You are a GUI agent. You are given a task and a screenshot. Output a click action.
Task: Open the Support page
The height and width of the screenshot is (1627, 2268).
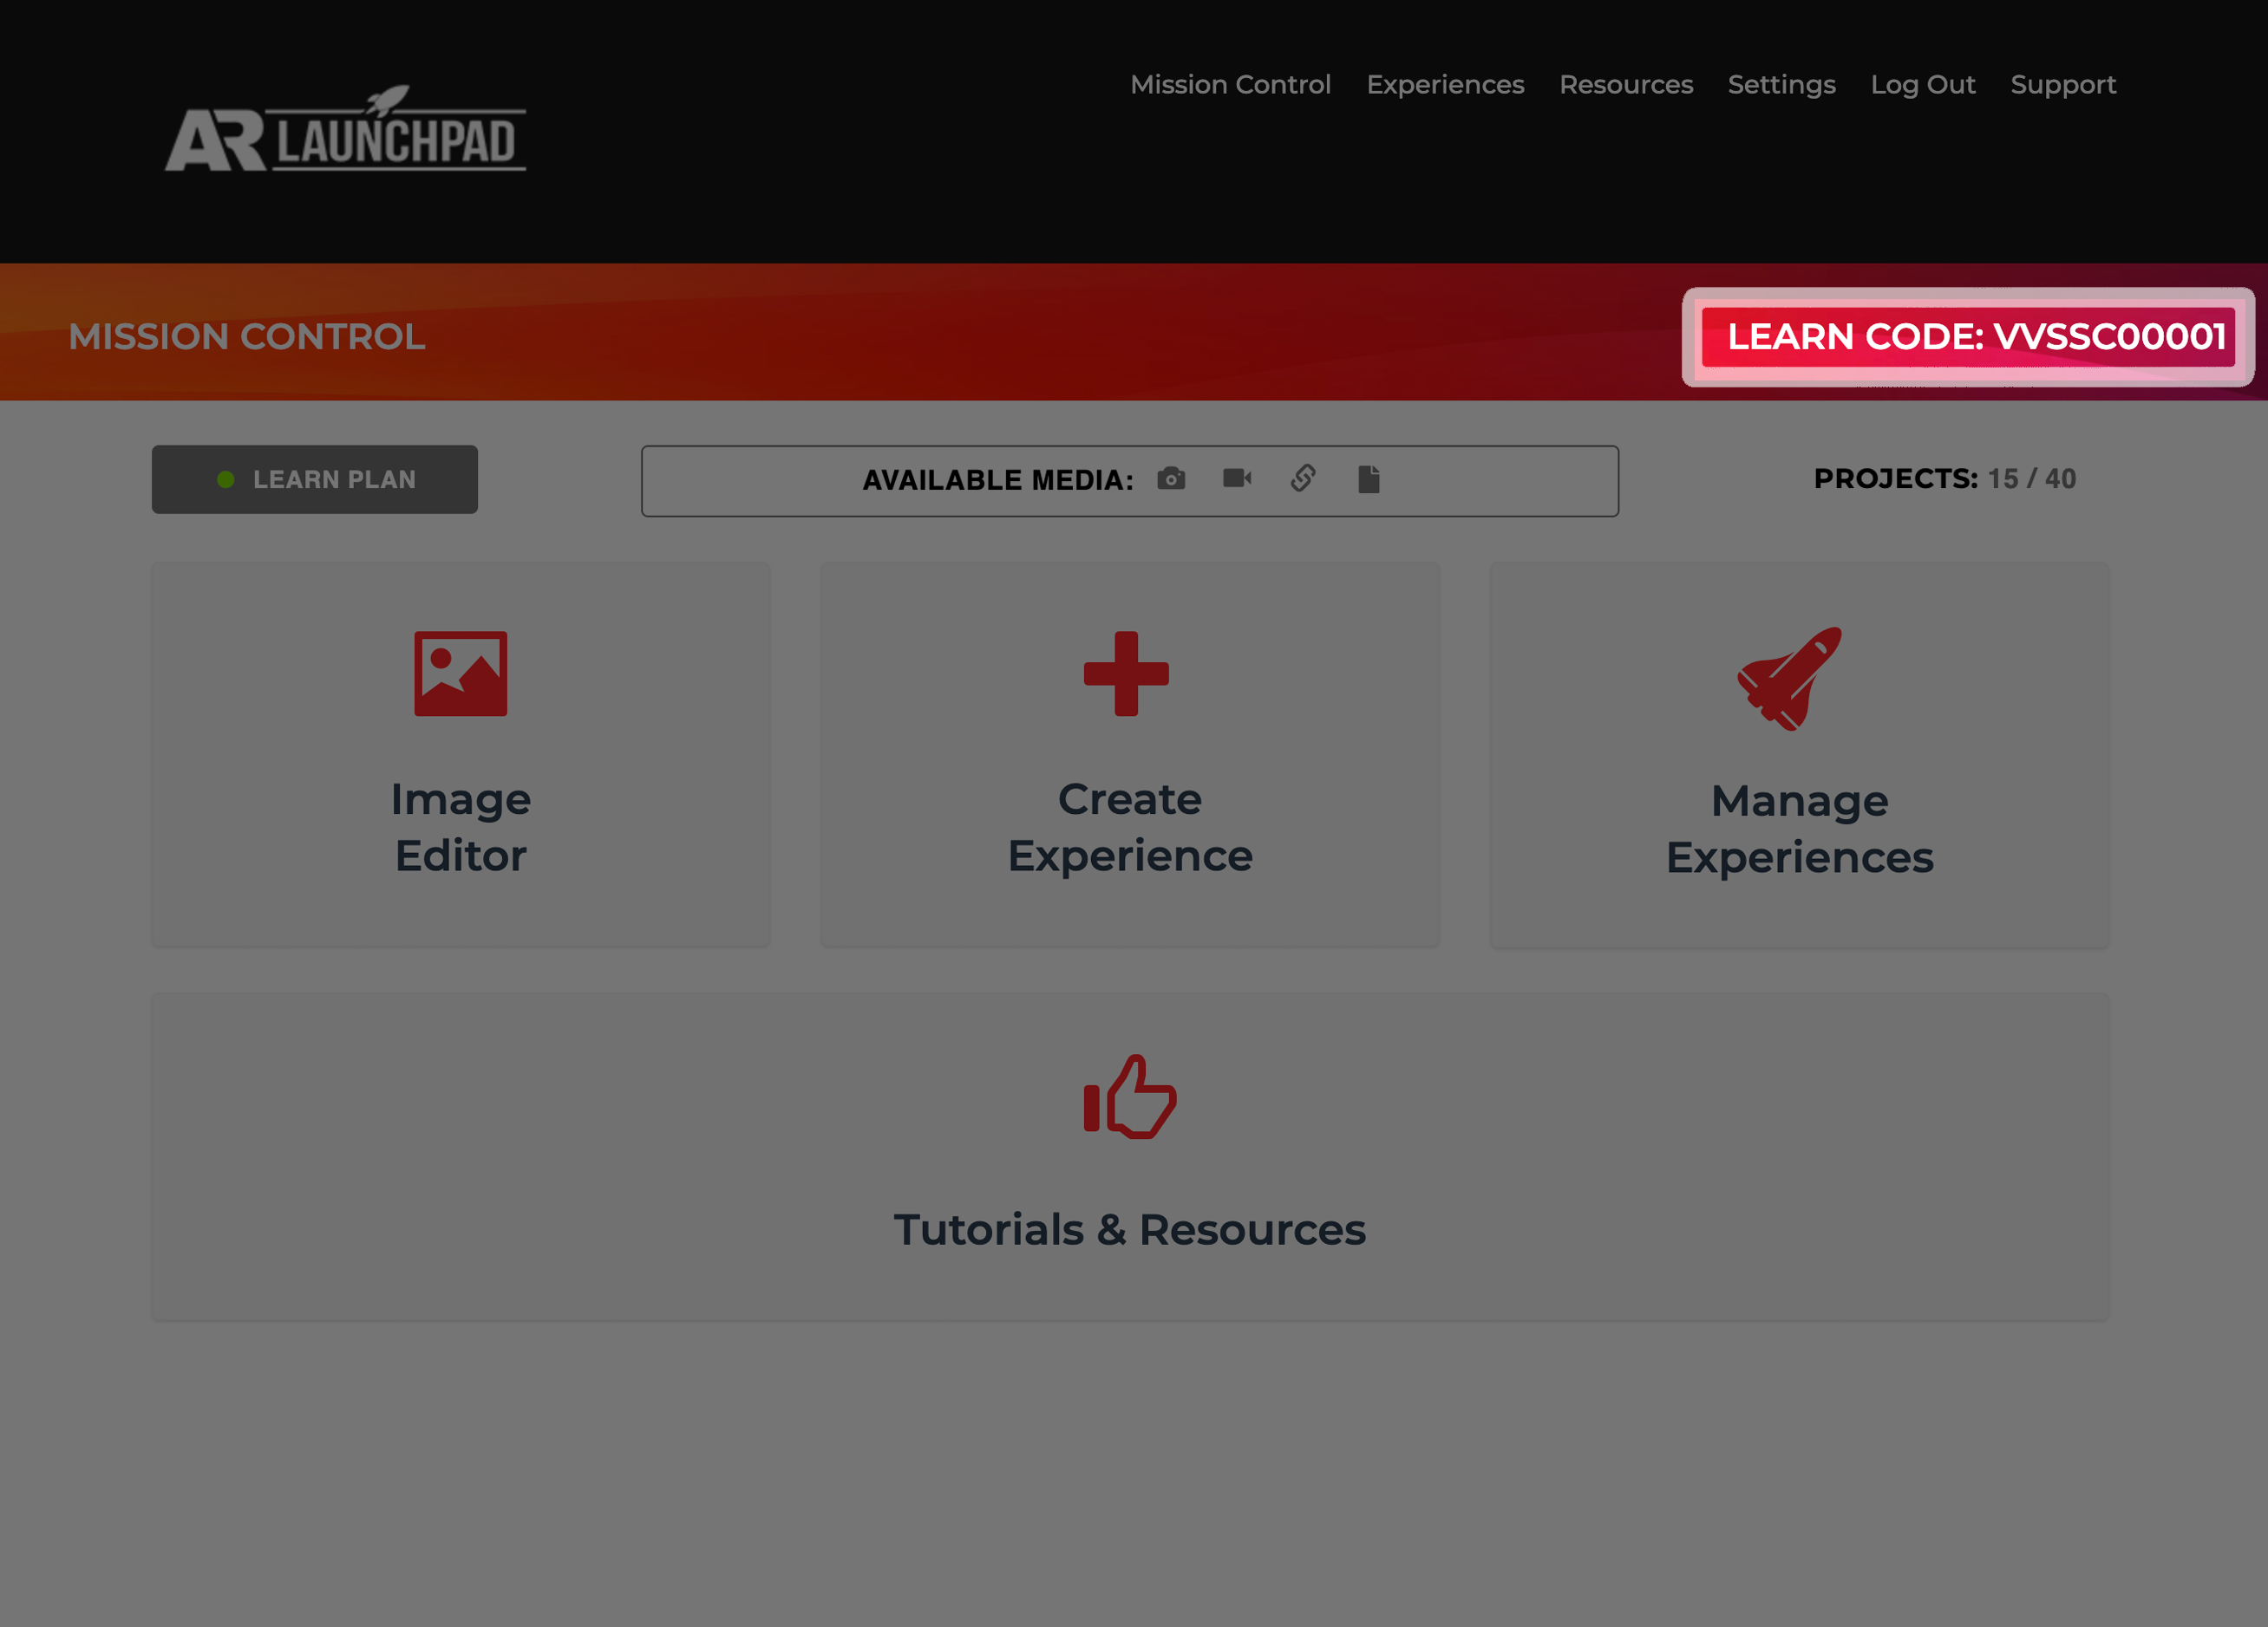tap(2063, 85)
